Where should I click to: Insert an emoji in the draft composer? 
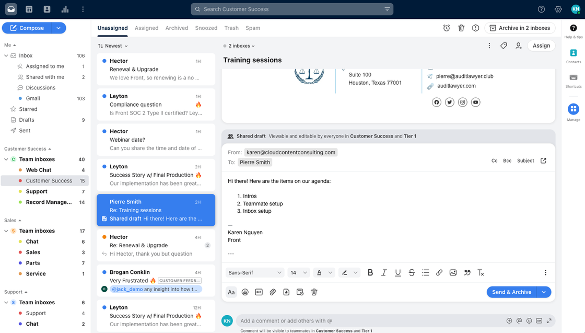point(245,292)
